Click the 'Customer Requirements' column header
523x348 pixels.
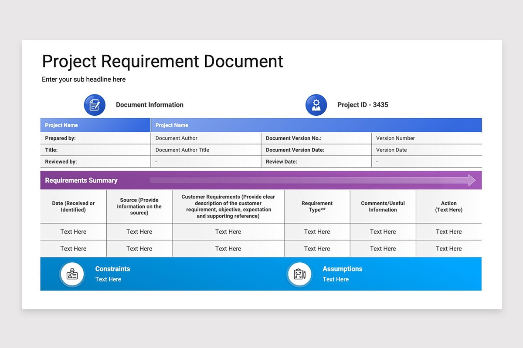pos(228,207)
